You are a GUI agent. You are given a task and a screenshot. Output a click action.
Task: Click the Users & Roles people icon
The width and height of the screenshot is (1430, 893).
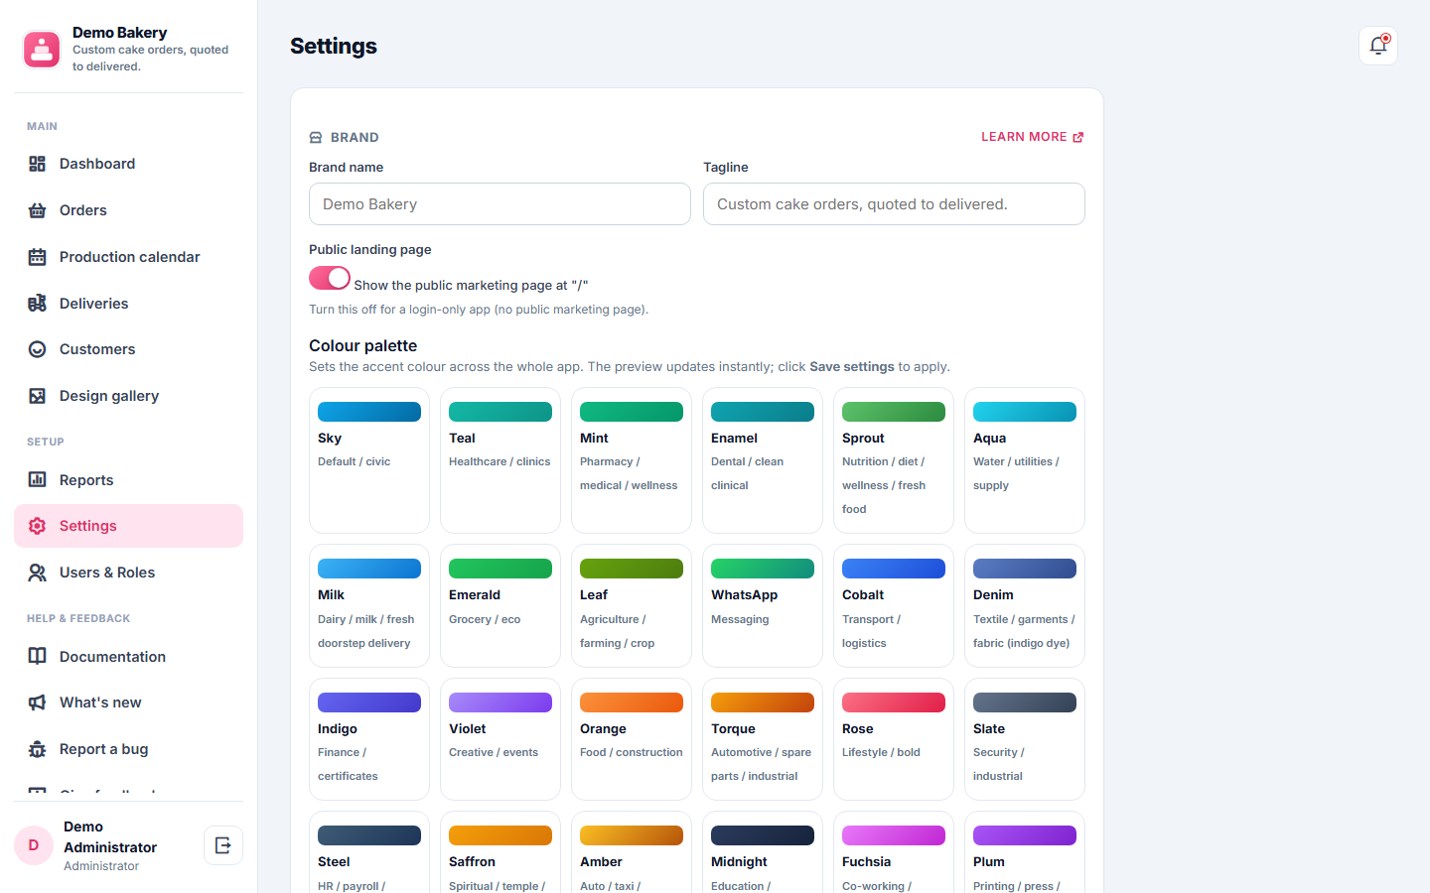37,573
